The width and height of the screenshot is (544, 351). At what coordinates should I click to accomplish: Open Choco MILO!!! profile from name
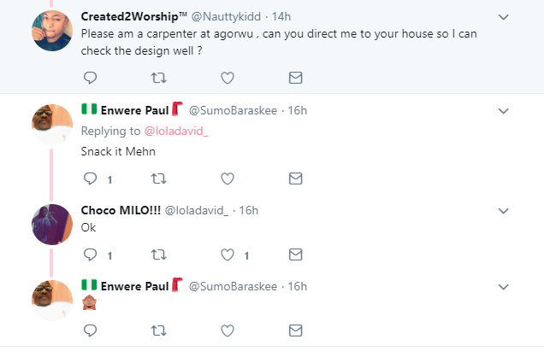coord(120,210)
